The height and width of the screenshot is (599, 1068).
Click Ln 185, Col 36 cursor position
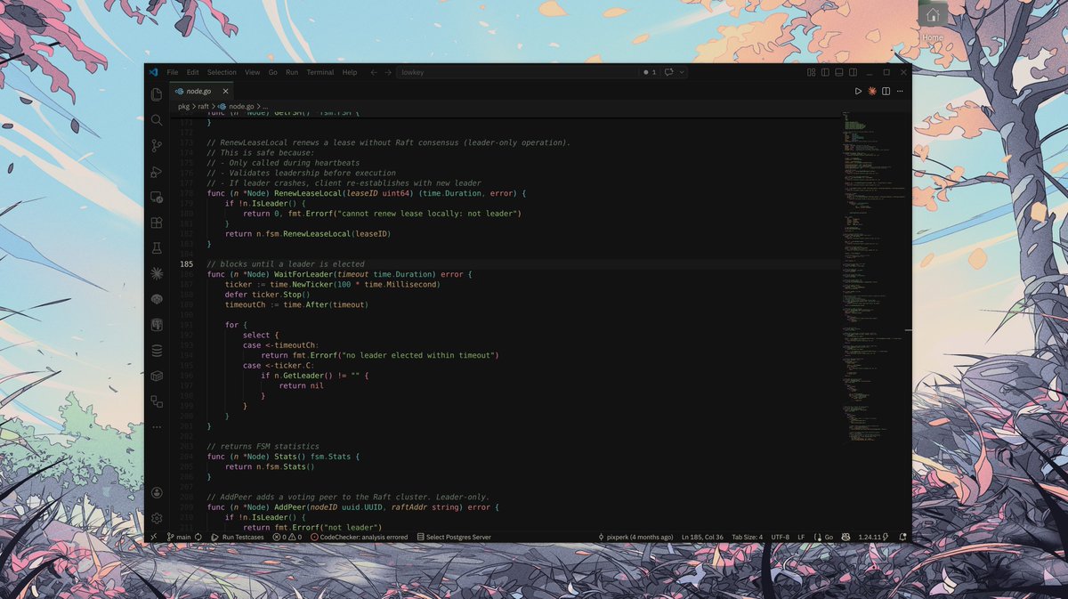[x=702, y=538]
